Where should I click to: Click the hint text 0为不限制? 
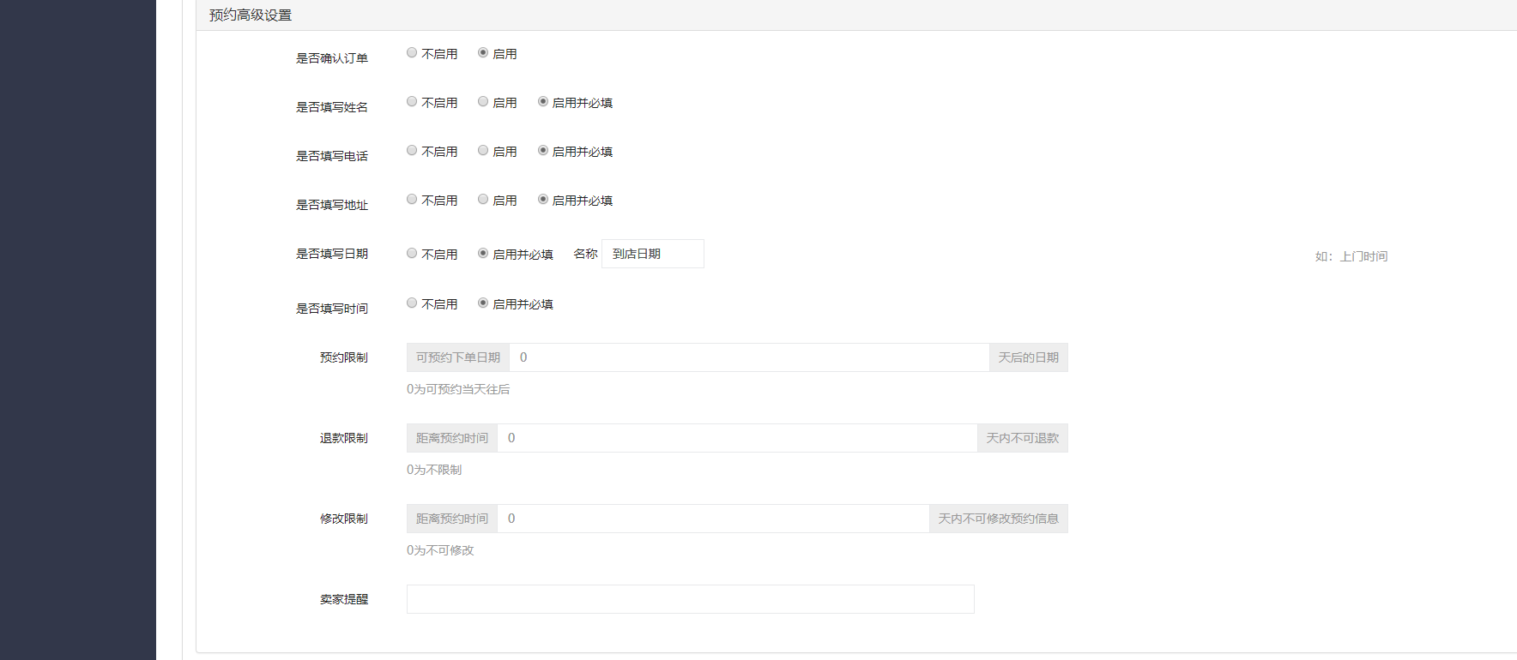coord(434,470)
